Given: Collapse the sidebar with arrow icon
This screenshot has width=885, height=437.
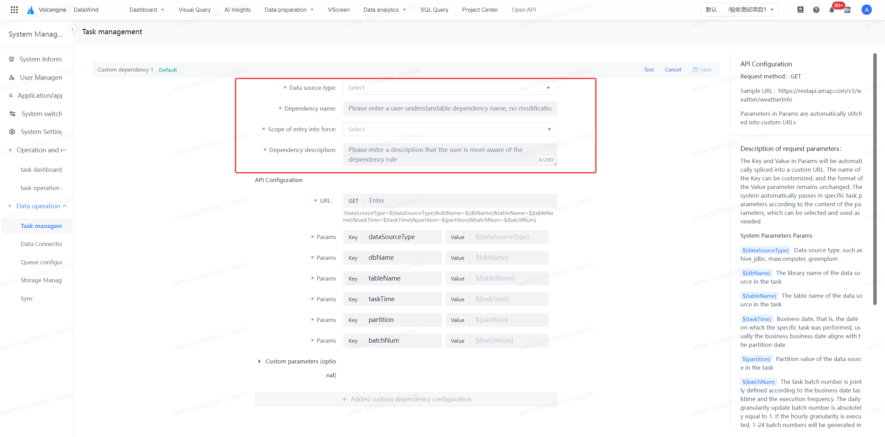Looking at the screenshot, I should pos(73,29).
